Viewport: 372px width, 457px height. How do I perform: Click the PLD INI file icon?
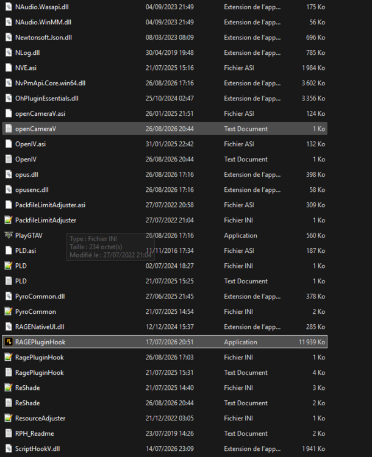9,266
